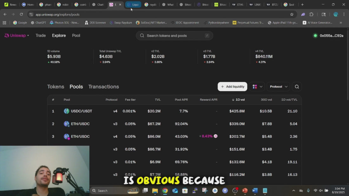The width and height of the screenshot is (349, 196).
Task: Click the Add liquidity button
Action: click(x=232, y=87)
